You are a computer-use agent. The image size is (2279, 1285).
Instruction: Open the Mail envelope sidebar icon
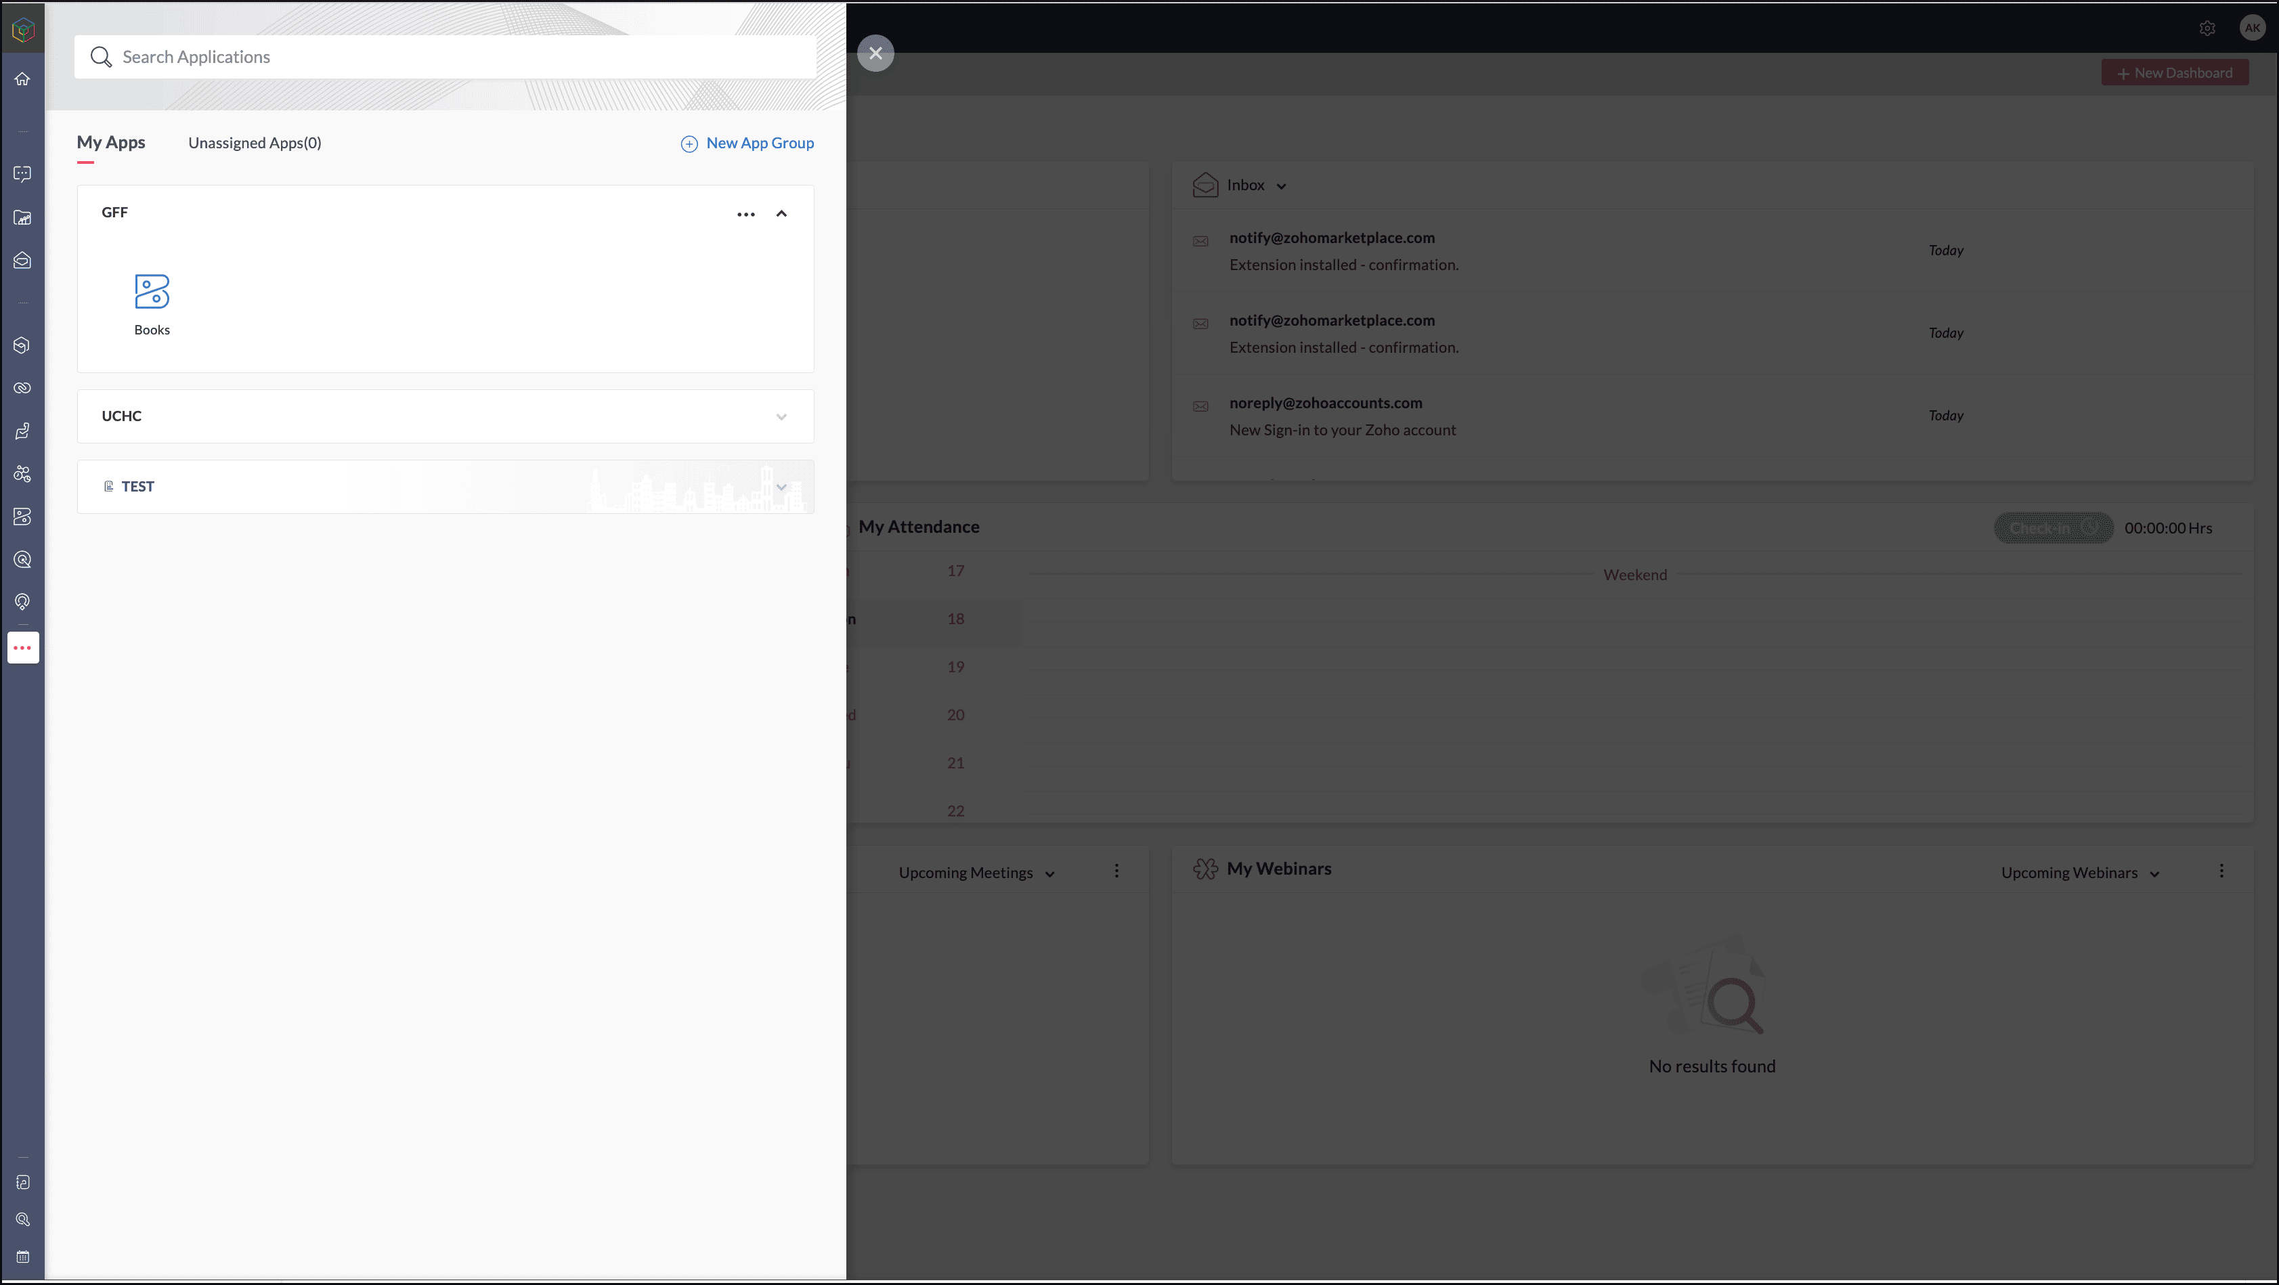click(22, 260)
